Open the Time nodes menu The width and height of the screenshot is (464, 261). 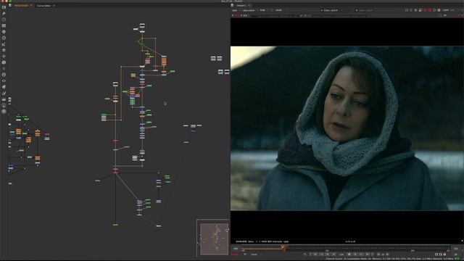pos(4,20)
